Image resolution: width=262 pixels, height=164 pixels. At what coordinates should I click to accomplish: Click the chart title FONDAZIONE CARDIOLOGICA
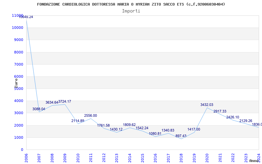tap(131, 4)
